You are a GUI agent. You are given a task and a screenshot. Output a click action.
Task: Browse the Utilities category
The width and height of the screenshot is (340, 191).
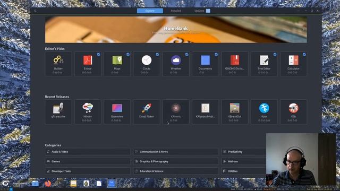tap(243, 171)
